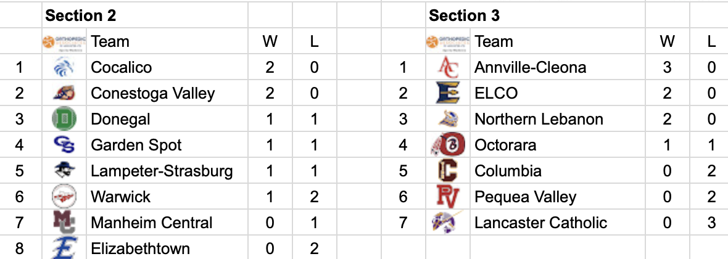Click the ELCO E logo
Viewport: 728px width, 259px height.
point(447,93)
